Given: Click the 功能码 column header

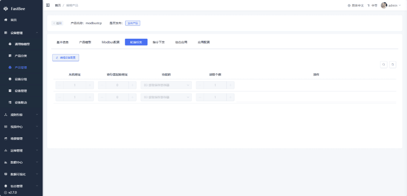Looking at the screenshot, I should coord(166,74).
